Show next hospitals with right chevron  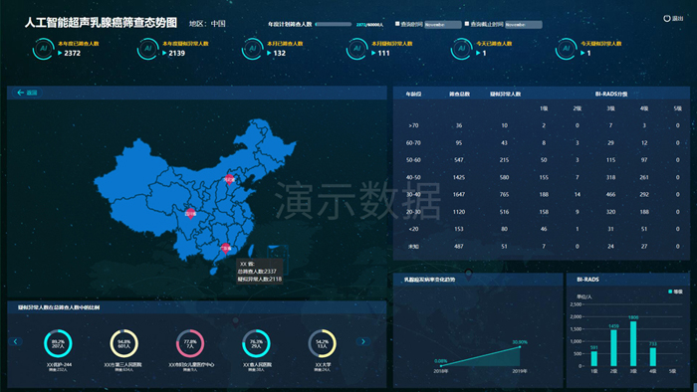(x=363, y=341)
